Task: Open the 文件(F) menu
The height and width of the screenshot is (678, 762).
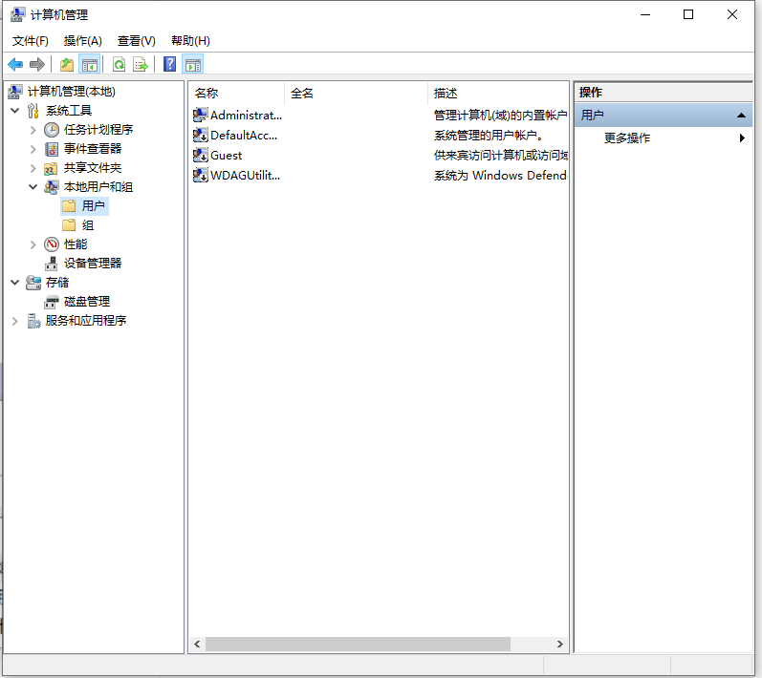Action: point(31,41)
